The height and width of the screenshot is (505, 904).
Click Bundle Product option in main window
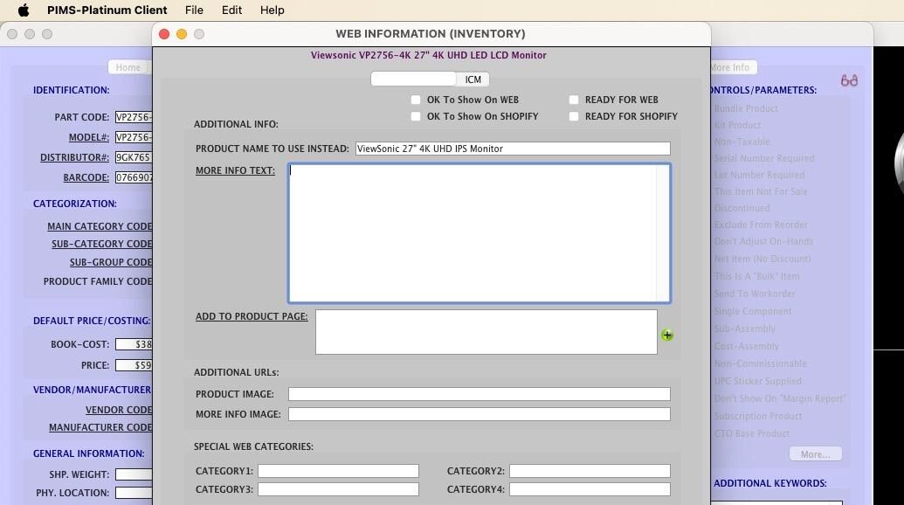[746, 108]
